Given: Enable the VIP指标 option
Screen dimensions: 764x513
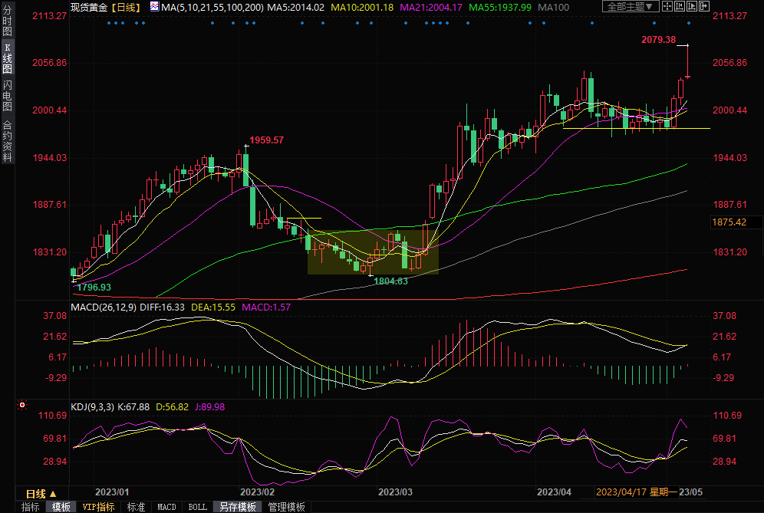Looking at the screenshot, I should (98, 507).
